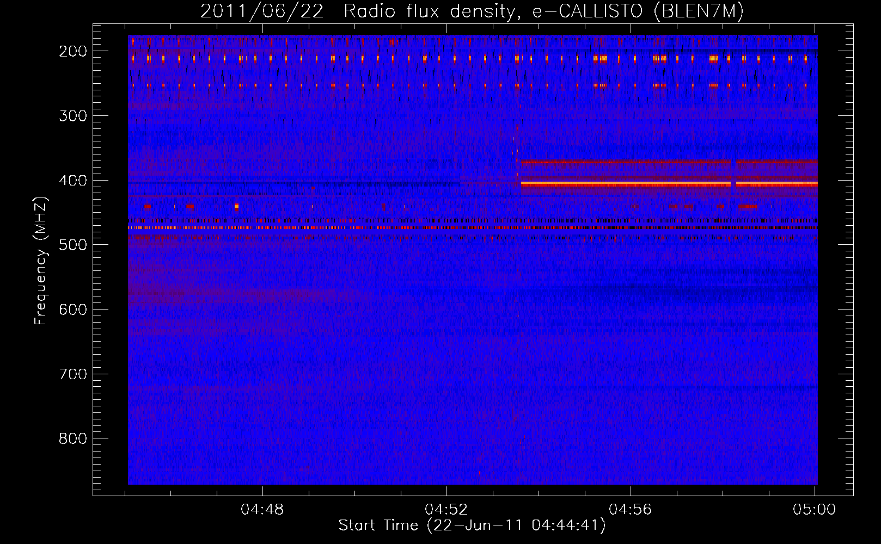Click the 04:48 time tick label
This screenshot has height=544, width=881.
(262, 510)
